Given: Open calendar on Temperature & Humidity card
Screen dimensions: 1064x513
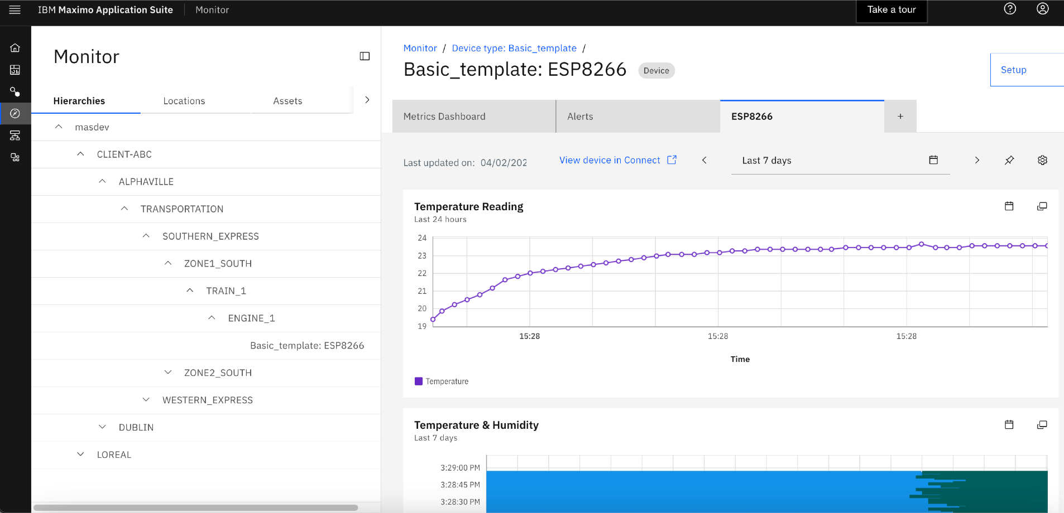Looking at the screenshot, I should (1009, 425).
